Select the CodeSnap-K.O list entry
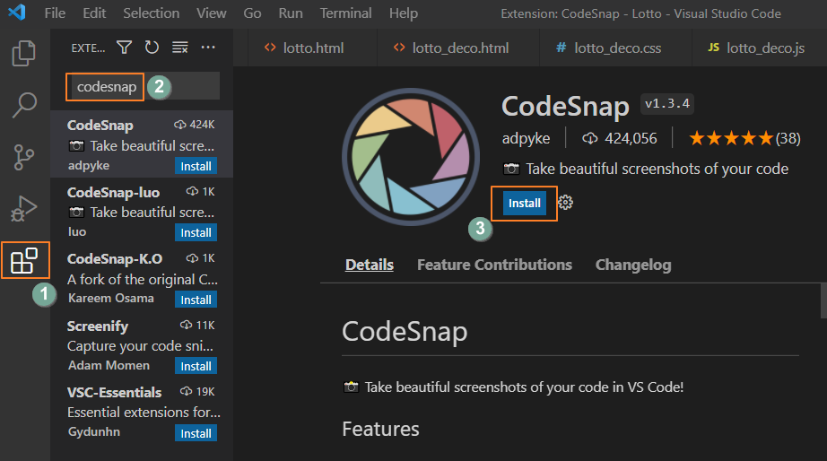This screenshot has width=827, height=461. tap(142, 278)
